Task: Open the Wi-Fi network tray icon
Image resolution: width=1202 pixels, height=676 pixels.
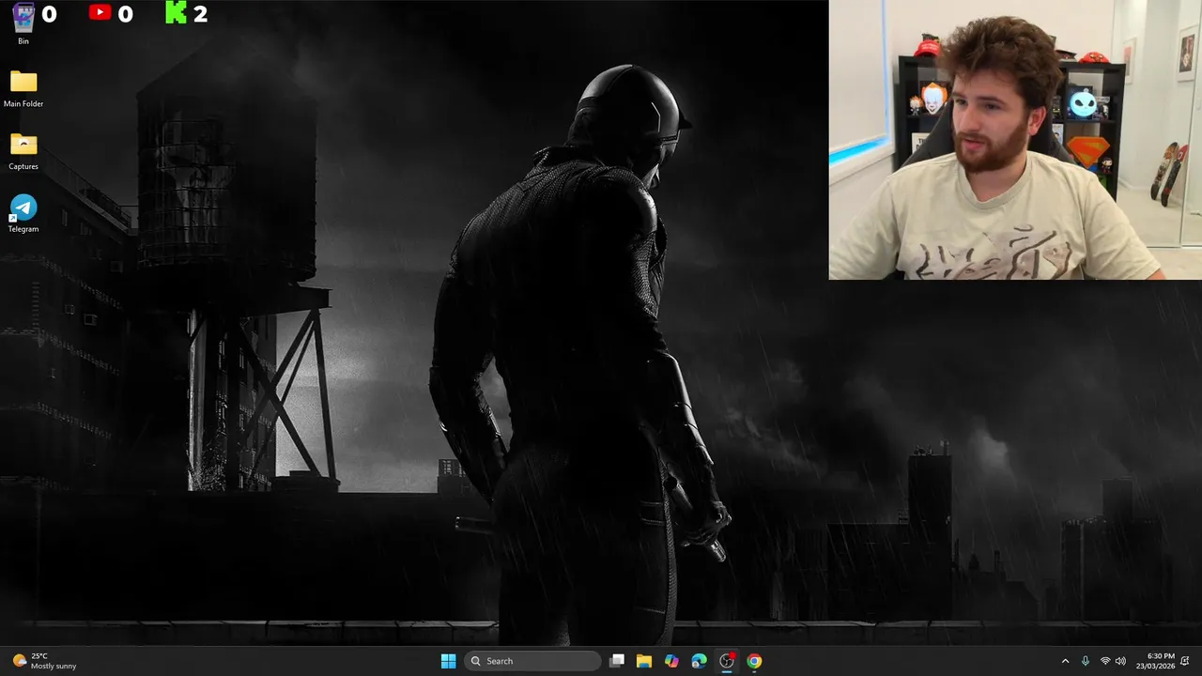Action: pyautogui.click(x=1105, y=661)
